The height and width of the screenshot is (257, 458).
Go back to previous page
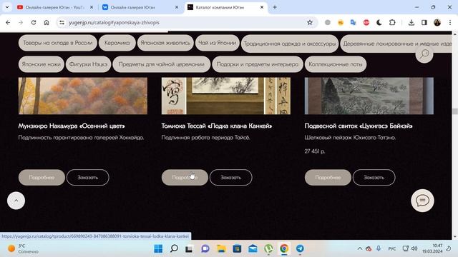click(x=8, y=22)
